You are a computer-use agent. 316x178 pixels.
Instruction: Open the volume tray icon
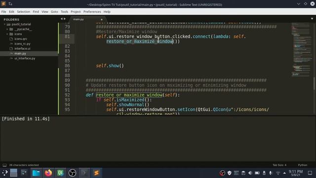click(x=250, y=173)
